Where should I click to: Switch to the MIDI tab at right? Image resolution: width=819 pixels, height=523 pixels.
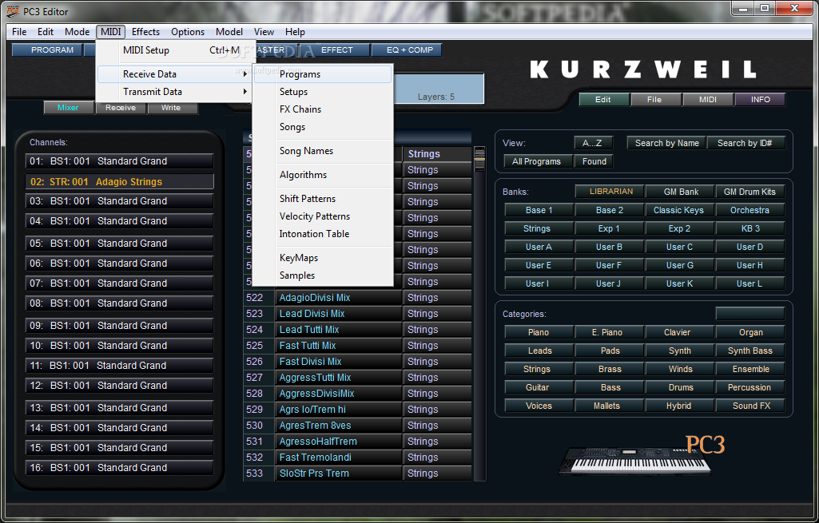(x=708, y=99)
